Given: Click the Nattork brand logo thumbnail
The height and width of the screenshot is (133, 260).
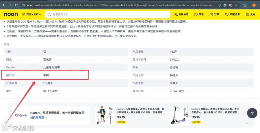Looking at the screenshot, I should (x=21, y=115).
